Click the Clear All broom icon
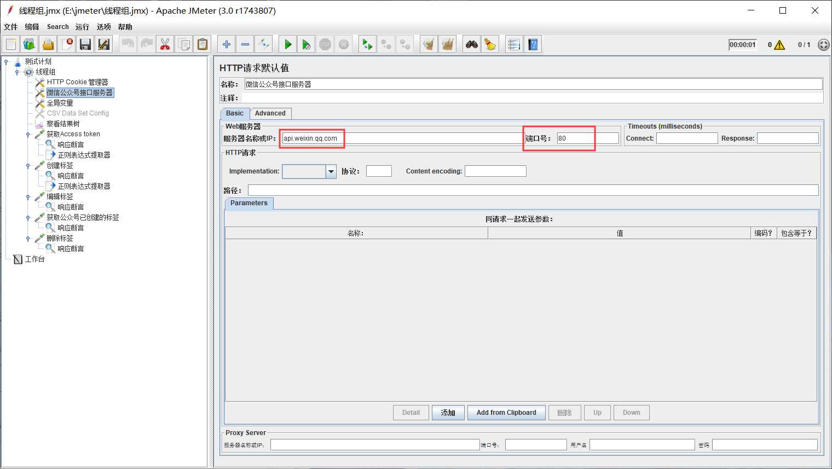The width and height of the screenshot is (832, 469). click(x=490, y=44)
